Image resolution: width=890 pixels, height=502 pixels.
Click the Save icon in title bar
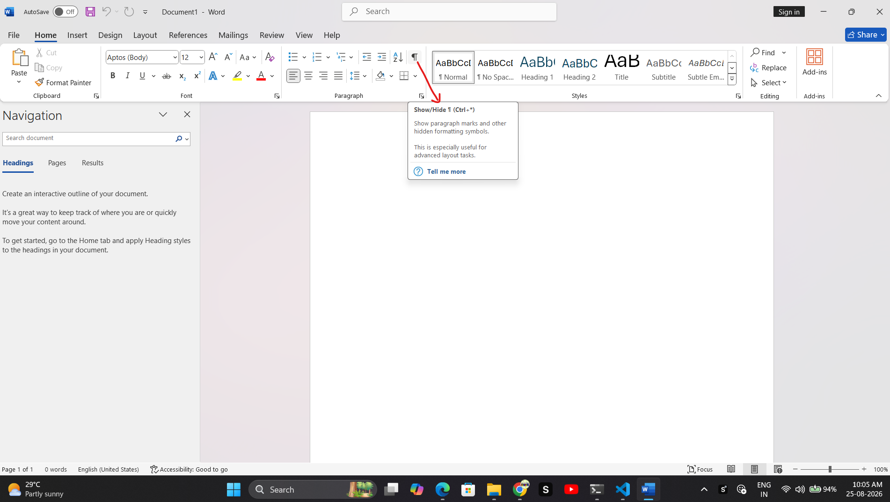tap(90, 12)
